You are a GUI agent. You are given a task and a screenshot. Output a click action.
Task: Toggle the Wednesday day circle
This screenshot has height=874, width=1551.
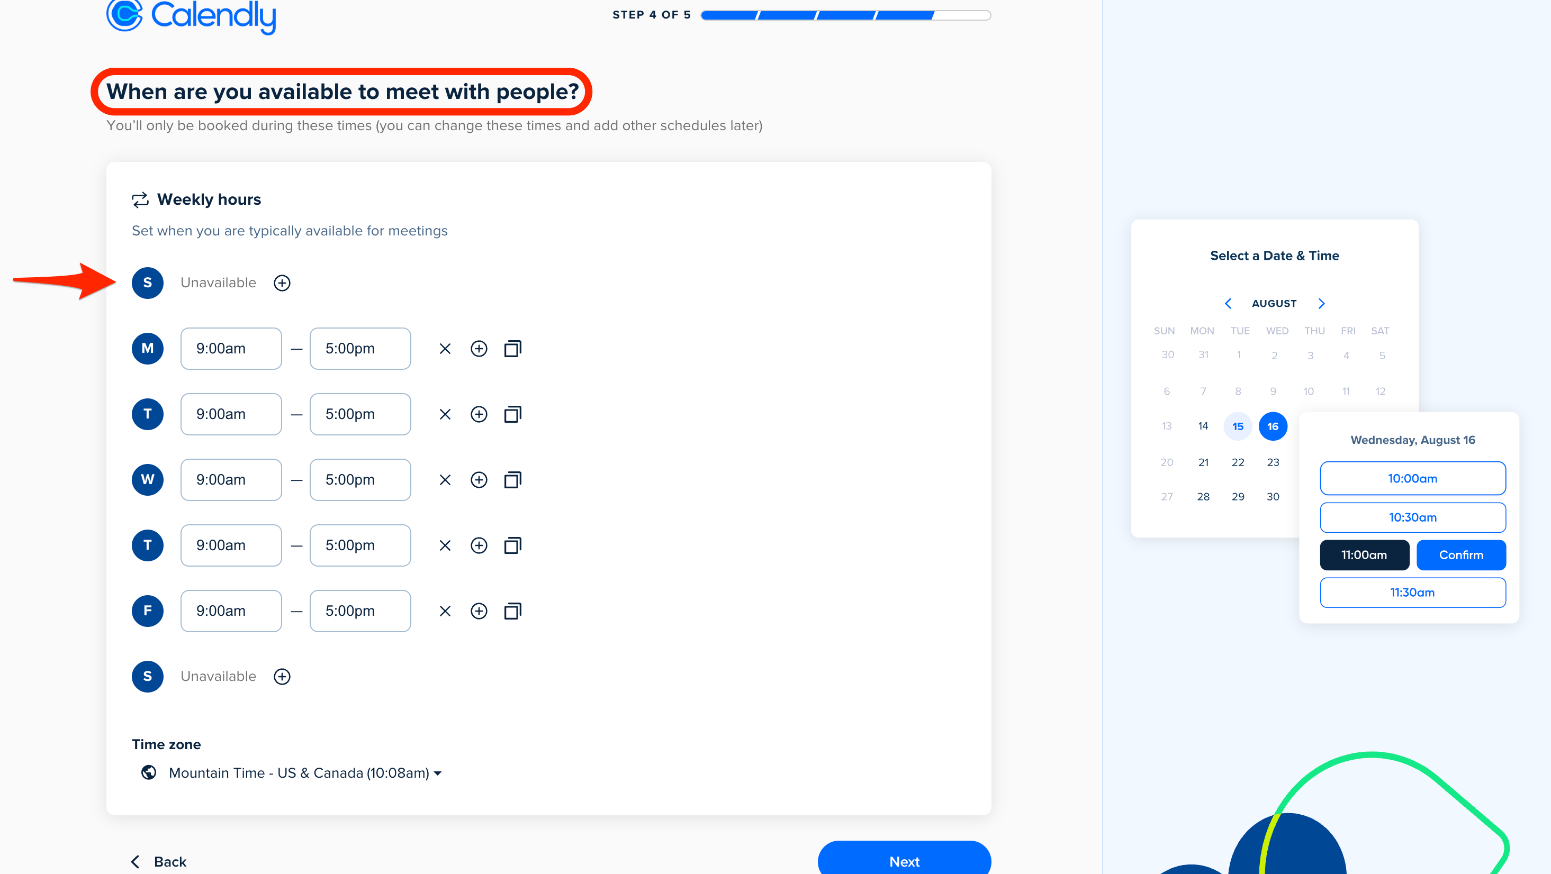coord(148,480)
